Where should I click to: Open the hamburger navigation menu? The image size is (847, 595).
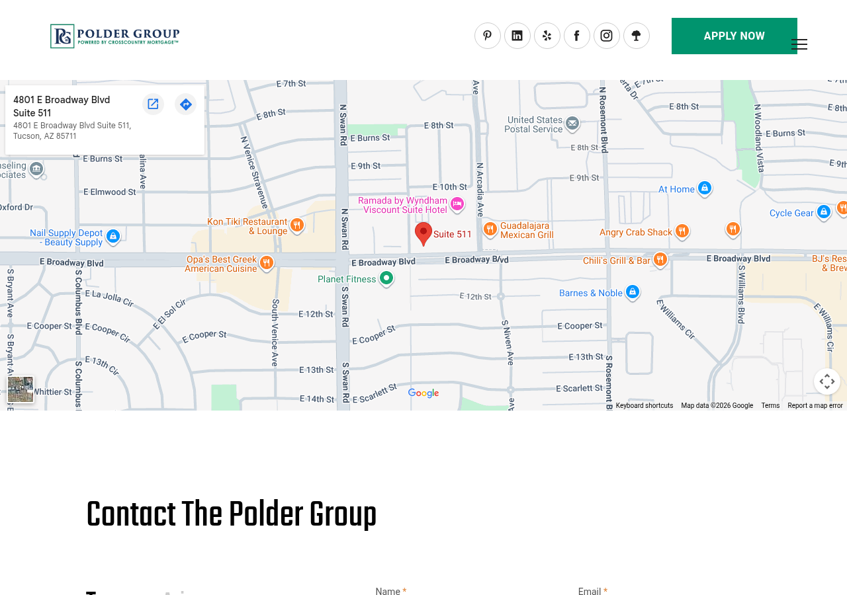(799, 44)
